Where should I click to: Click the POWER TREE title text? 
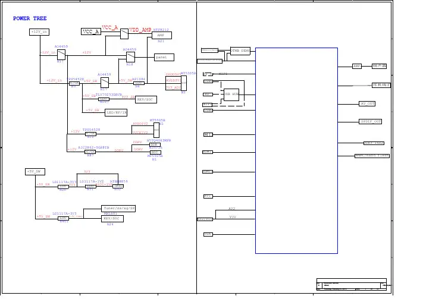[x=30, y=18]
